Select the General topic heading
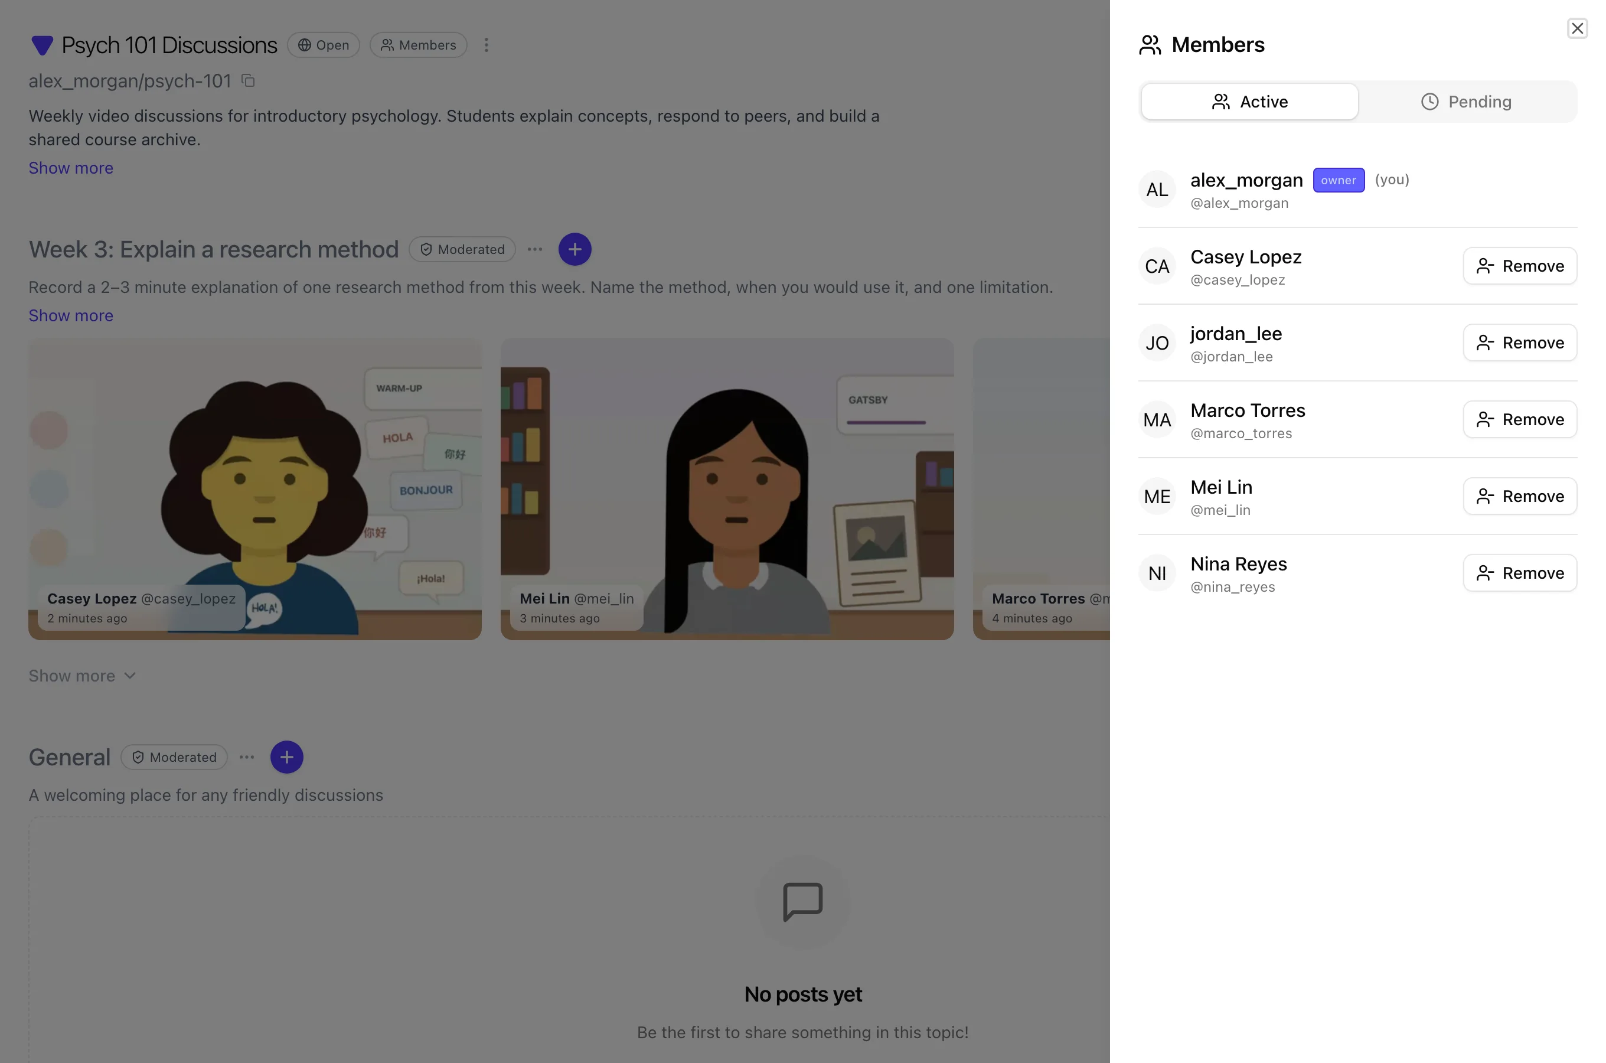Viewport: 1606px width, 1063px height. pos(69,757)
